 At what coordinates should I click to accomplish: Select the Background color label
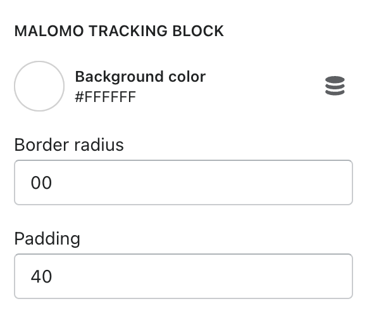tap(140, 77)
